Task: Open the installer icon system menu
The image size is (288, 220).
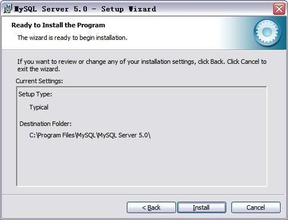Action: coord(8,9)
